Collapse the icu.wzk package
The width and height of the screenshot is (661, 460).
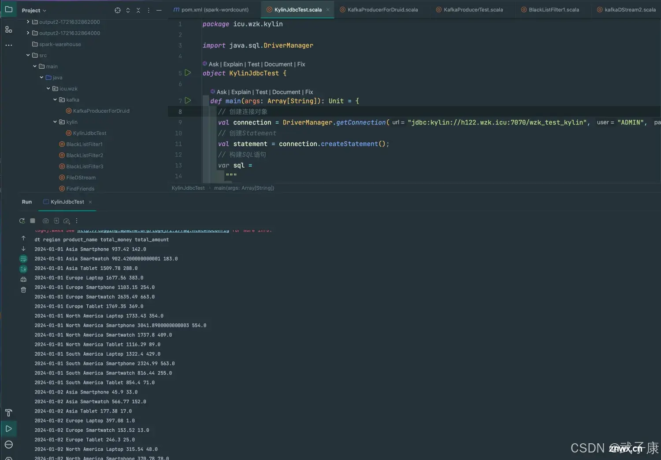click(x=48, y=88)
